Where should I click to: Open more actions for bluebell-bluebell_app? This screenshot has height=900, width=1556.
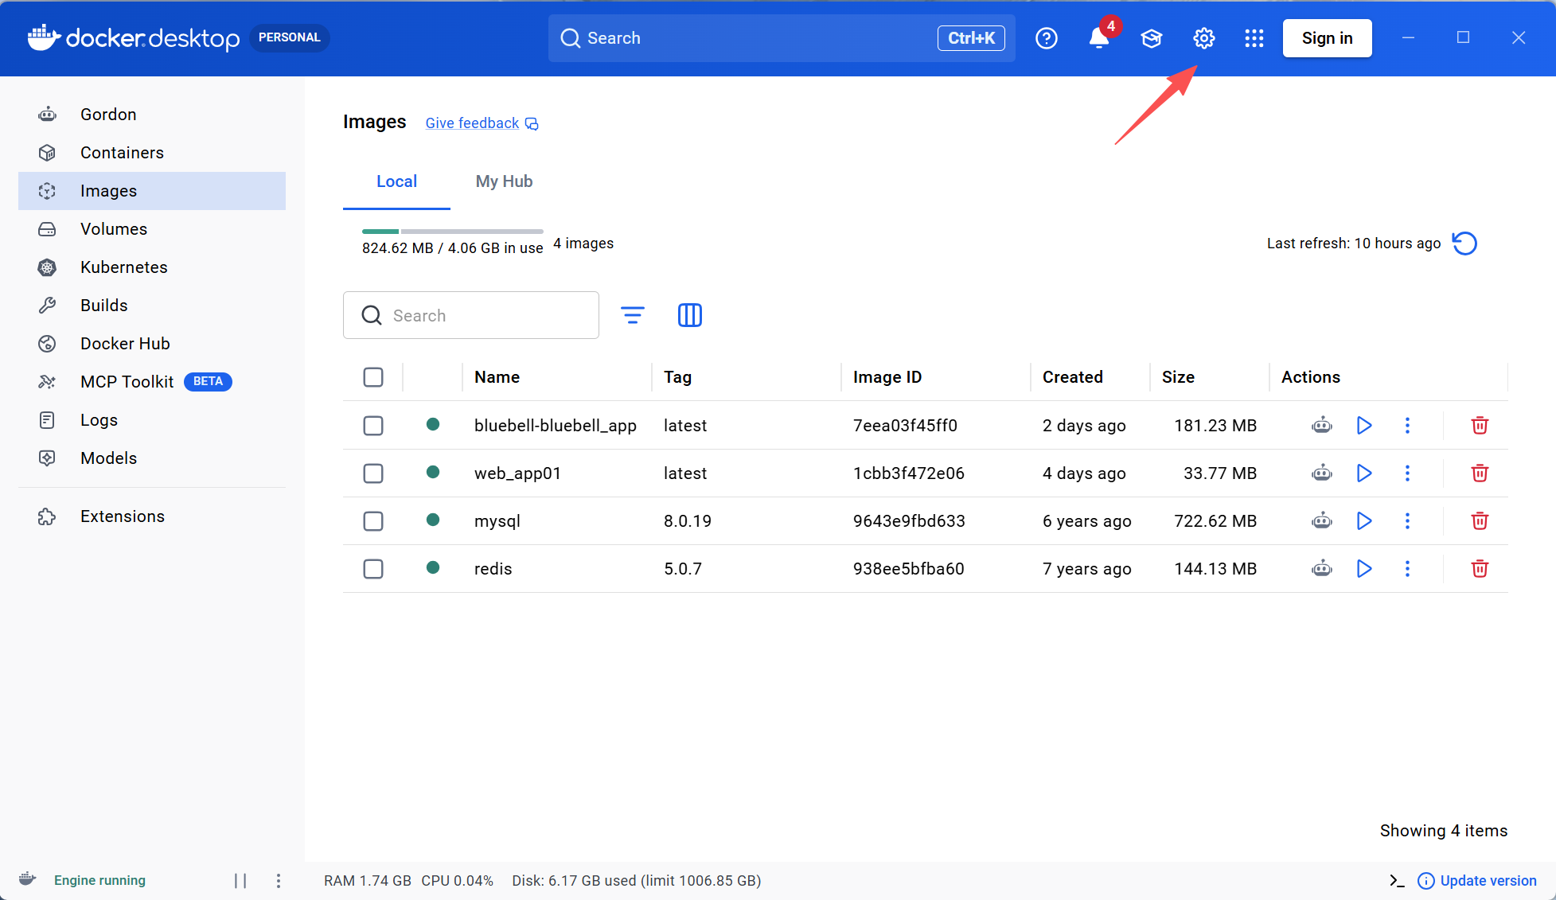point(1407,425)
